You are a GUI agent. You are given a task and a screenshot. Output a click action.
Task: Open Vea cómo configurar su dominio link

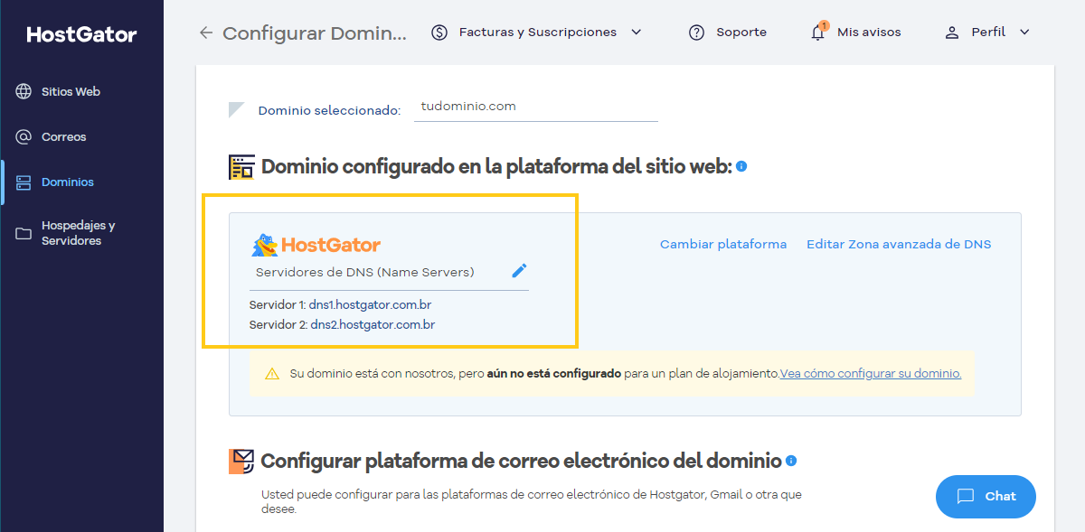pyautogui.click(x=871, y=373)
